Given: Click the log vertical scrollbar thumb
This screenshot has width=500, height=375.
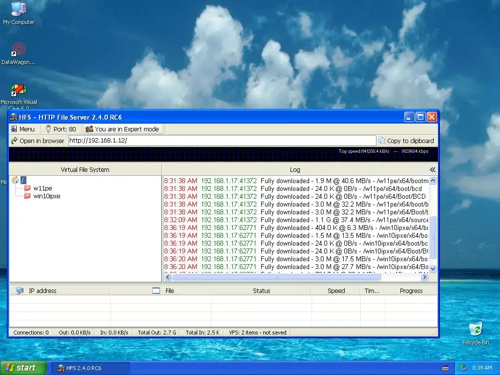Looking at the screenshot, I should coord(433,237).
